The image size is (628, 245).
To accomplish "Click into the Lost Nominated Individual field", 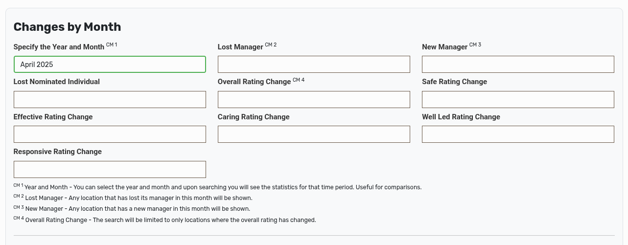I will pos(110,100).
